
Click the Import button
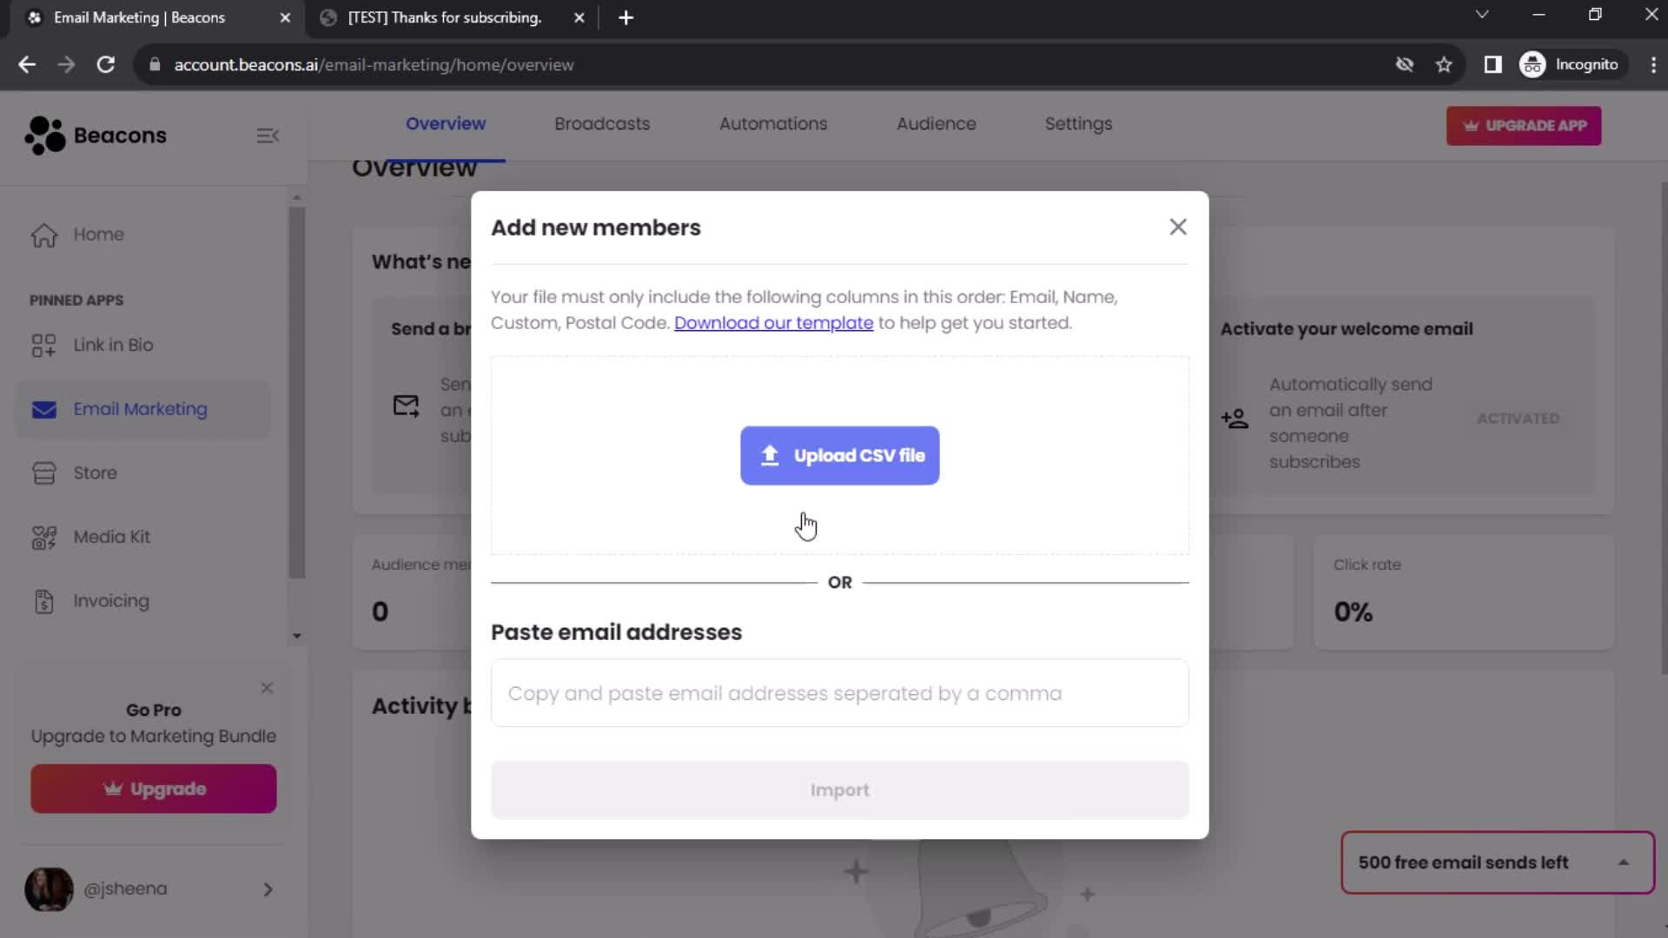point(841,791)
